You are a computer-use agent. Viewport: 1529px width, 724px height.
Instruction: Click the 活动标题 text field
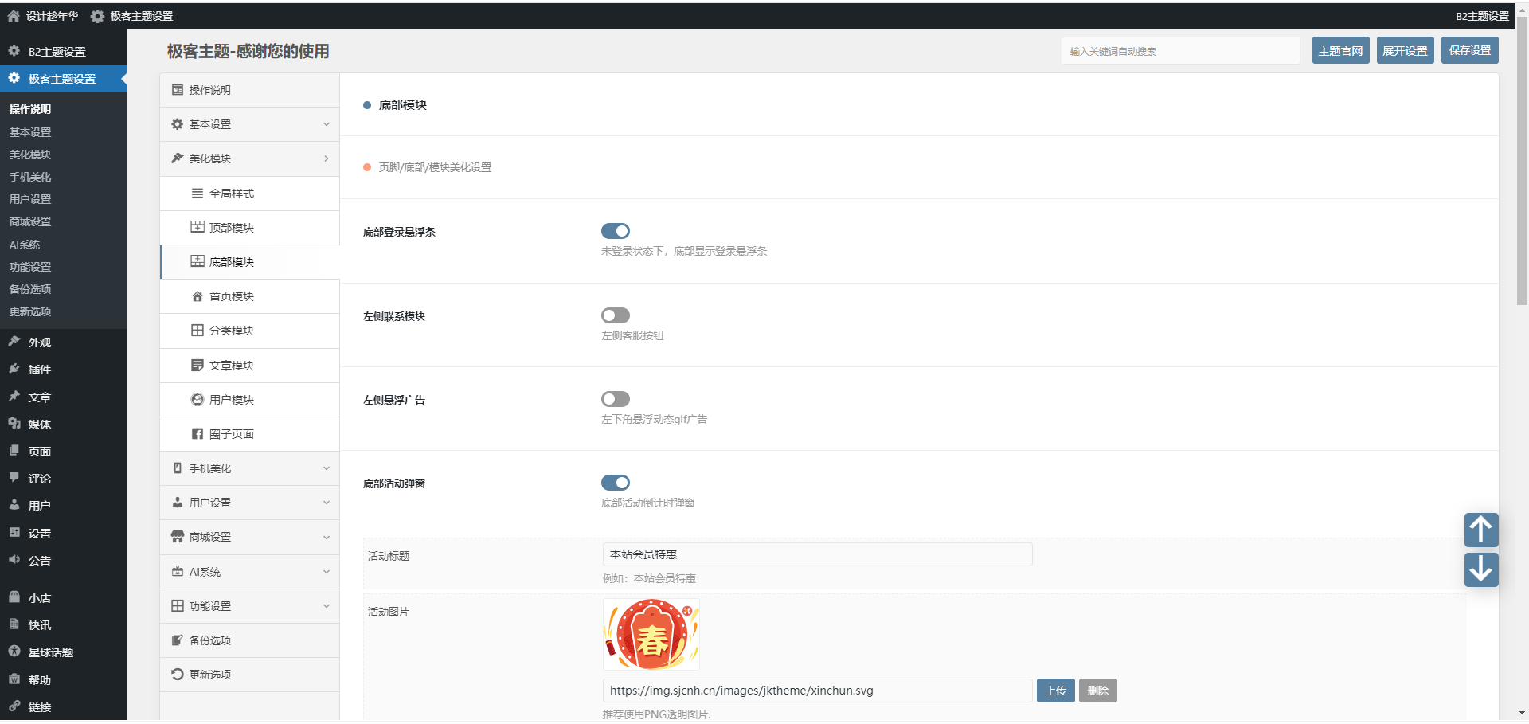(x=817, y=554)
